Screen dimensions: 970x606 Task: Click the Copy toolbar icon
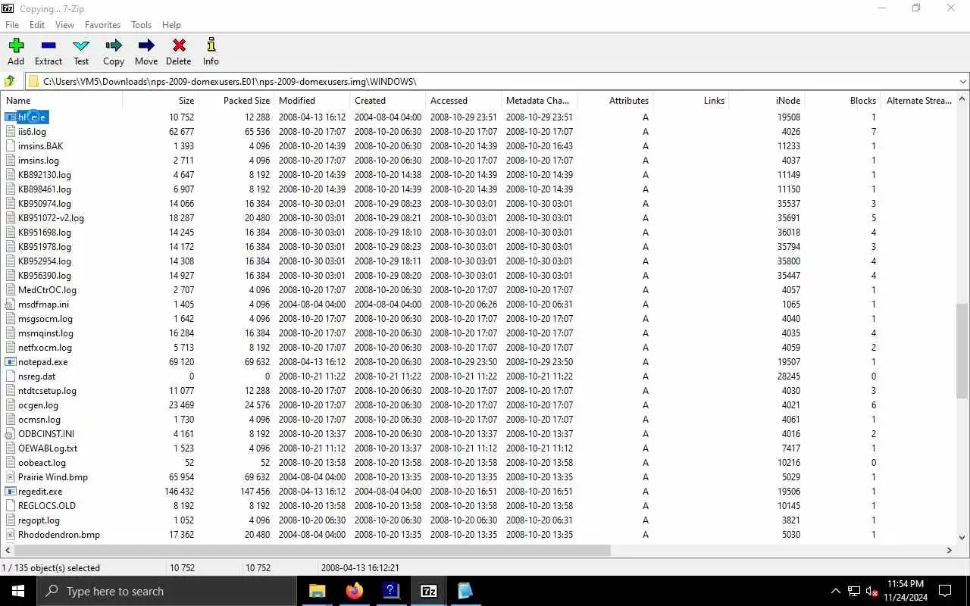(x=114, y=45)
